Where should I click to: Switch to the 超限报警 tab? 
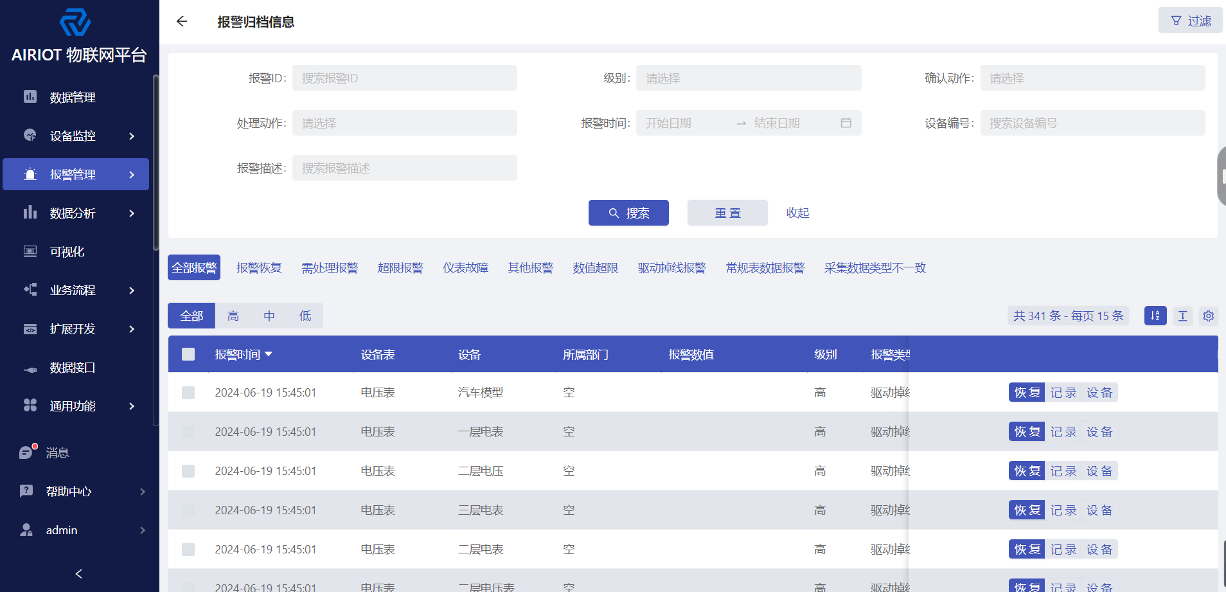pyautogui.click(x=400, y=267)
